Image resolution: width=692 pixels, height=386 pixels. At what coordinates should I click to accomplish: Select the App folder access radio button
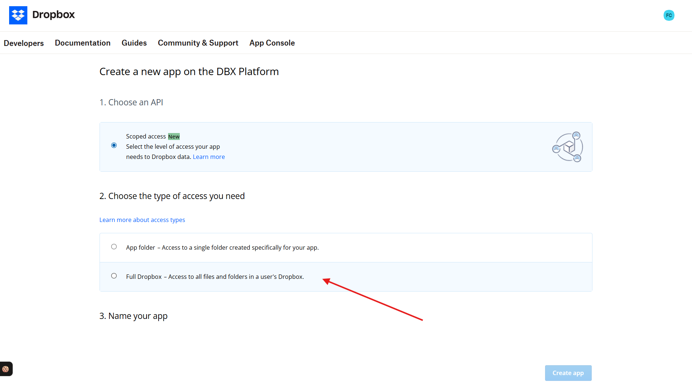(x=114, y=247)
